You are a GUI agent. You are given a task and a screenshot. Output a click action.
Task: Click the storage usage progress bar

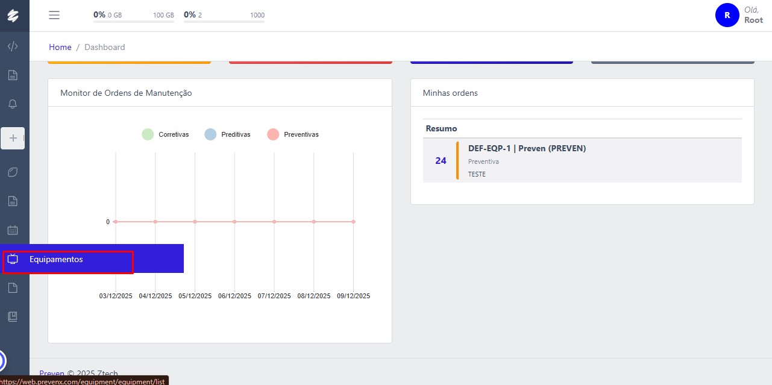click(134, 22)
